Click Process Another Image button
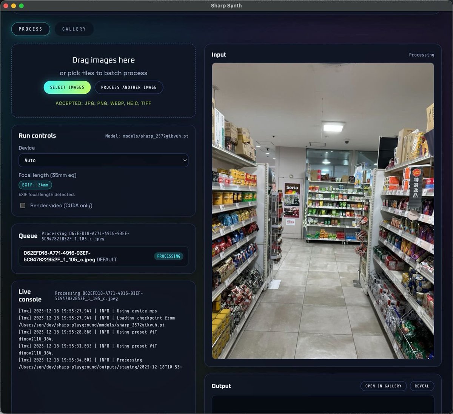This screenshot has height=414, width=453. pyautogui.click(x=129, y=87)
